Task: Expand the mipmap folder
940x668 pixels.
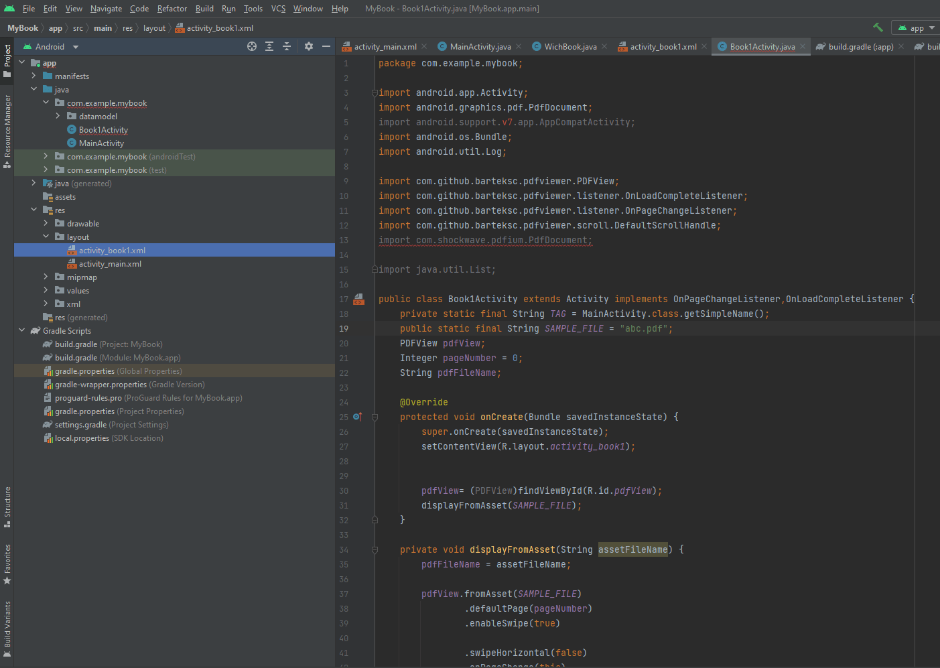Action: tap(46, 277)
